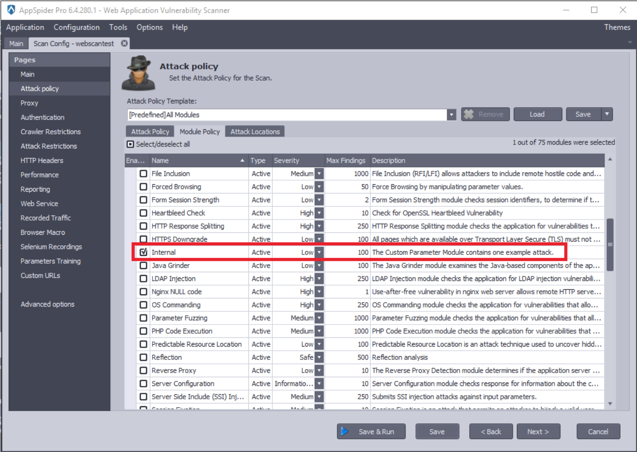
Task: Open the Save button dropdown arrow
Action: point(607,114)
